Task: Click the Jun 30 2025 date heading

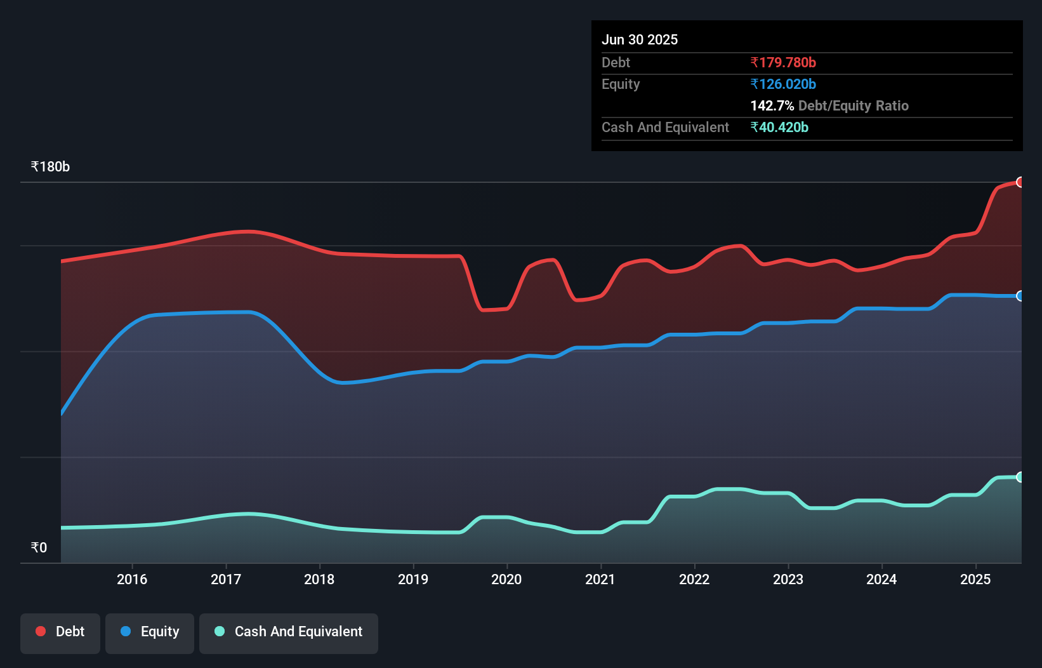Action: pos(640,39)
